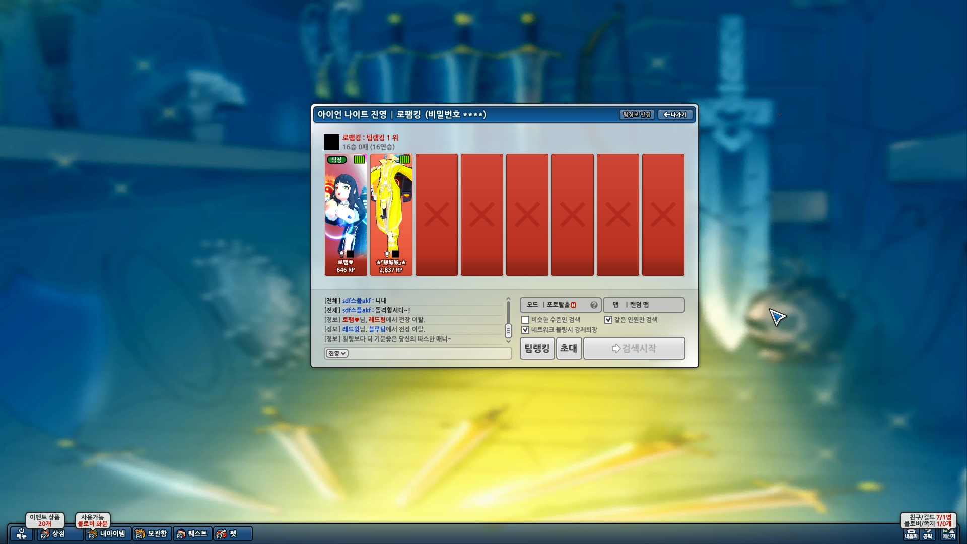967x544 pixels.
Task: Open the 공략 guide question-mark icon
Action: pos(928,534)
